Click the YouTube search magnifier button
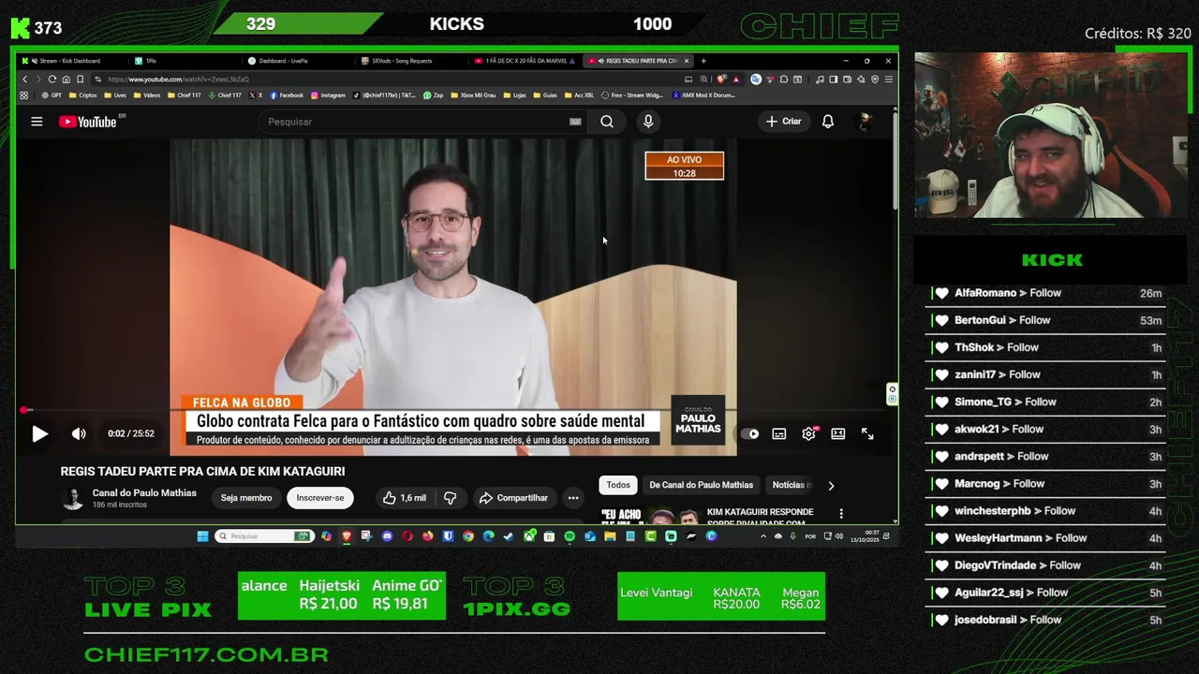Image resolution: width=1199 pixels, height=674 pixels. (x=607, y=122)
